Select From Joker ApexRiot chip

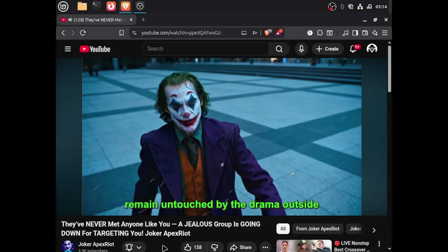pyautogui.click(x=318, y=229)
